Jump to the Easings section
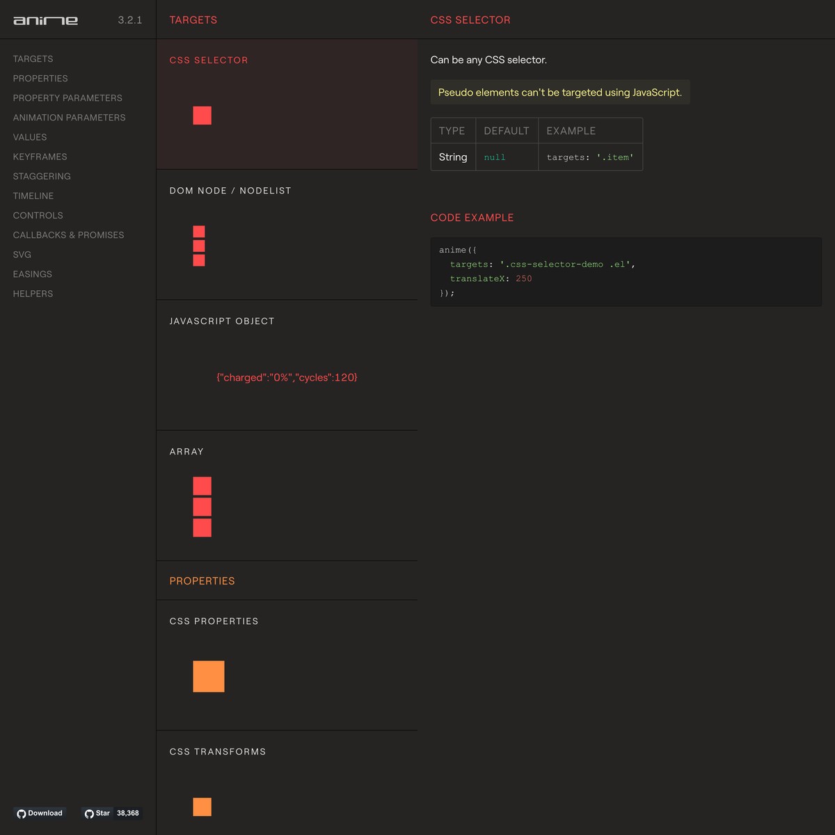This screenshot has height=835, width=835. (32, 274)
